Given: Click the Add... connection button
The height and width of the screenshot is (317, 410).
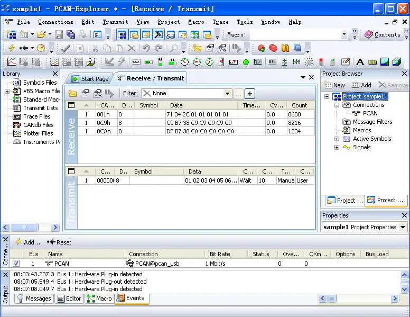Looking at the screenshot, I should pos(27,242).
